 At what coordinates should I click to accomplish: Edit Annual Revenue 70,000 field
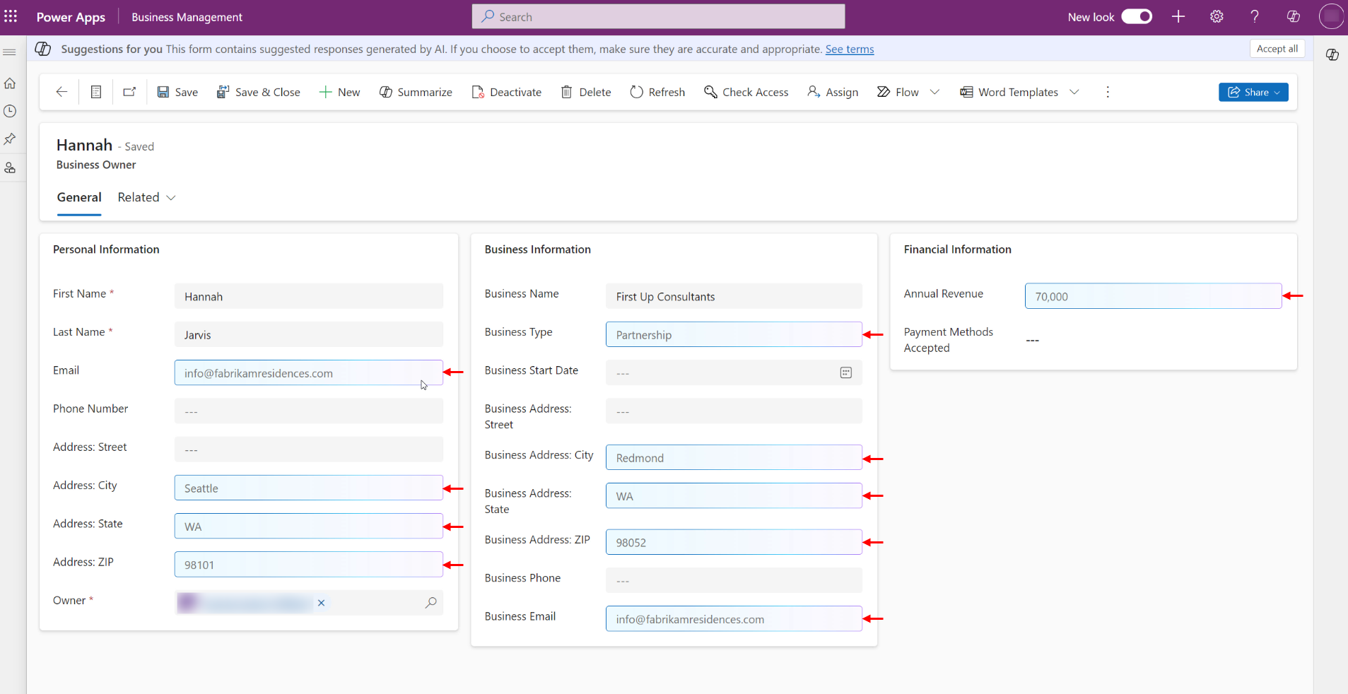coord(1153,296)
